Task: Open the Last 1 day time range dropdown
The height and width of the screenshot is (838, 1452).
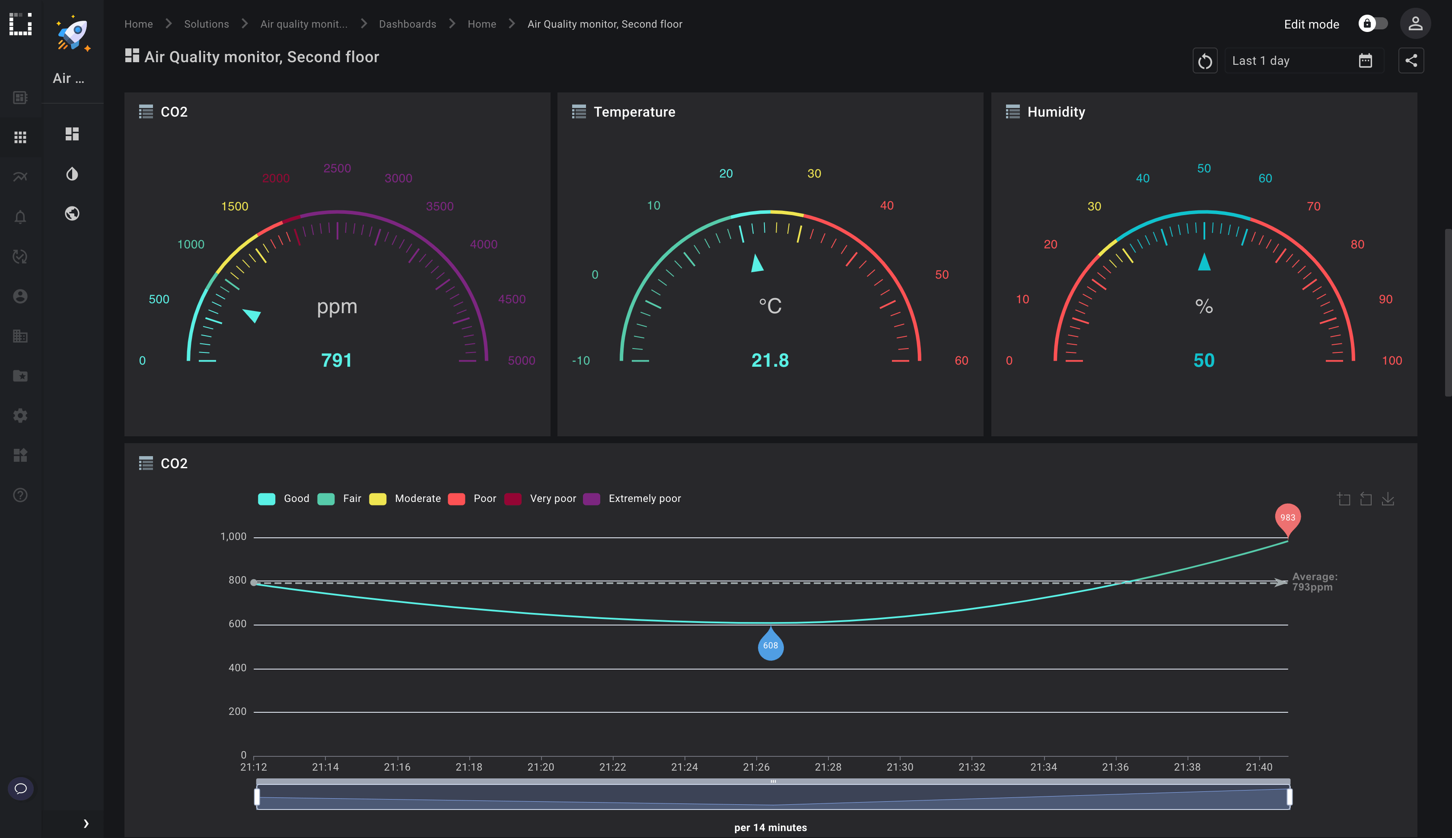Action: pos(1304,60)
